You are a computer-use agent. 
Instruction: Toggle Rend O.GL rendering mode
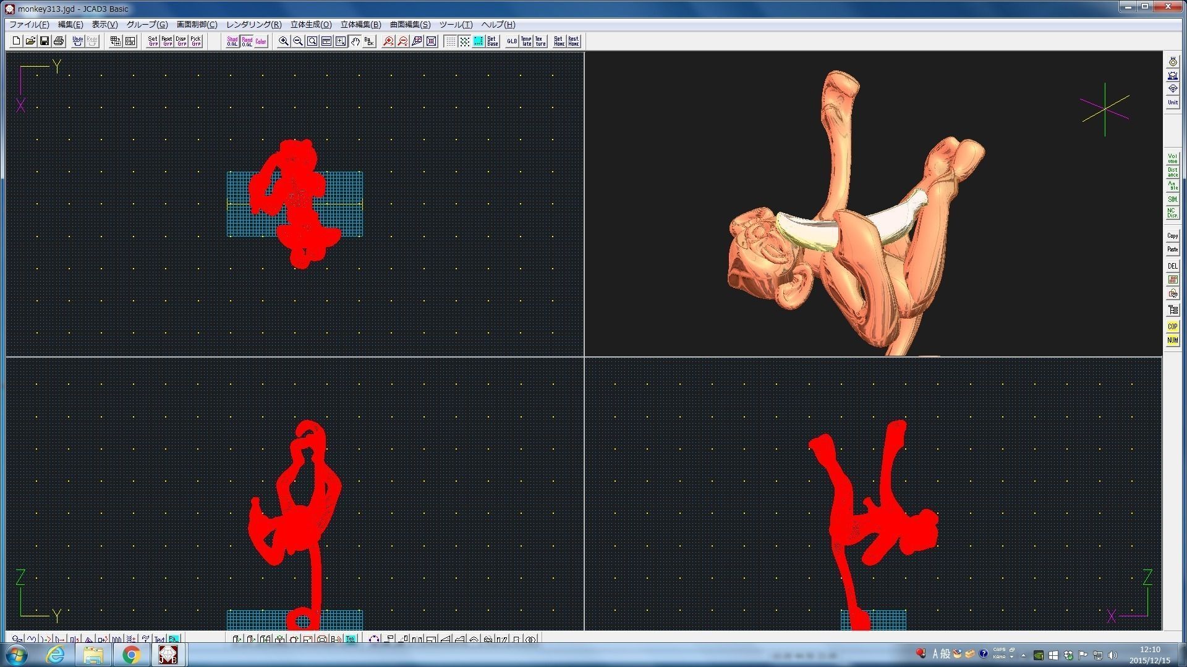coord(247,41)
